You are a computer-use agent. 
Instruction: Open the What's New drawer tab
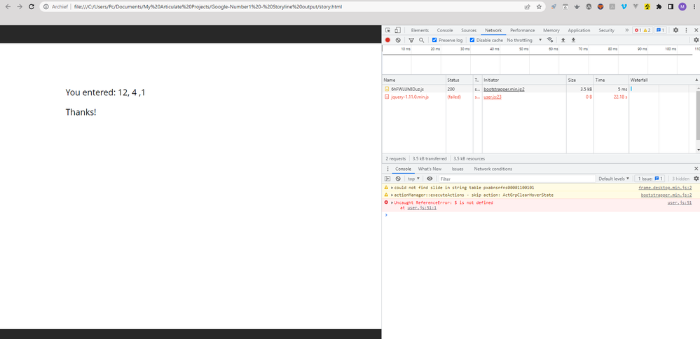pyautogui.click(x=430, y=169)
